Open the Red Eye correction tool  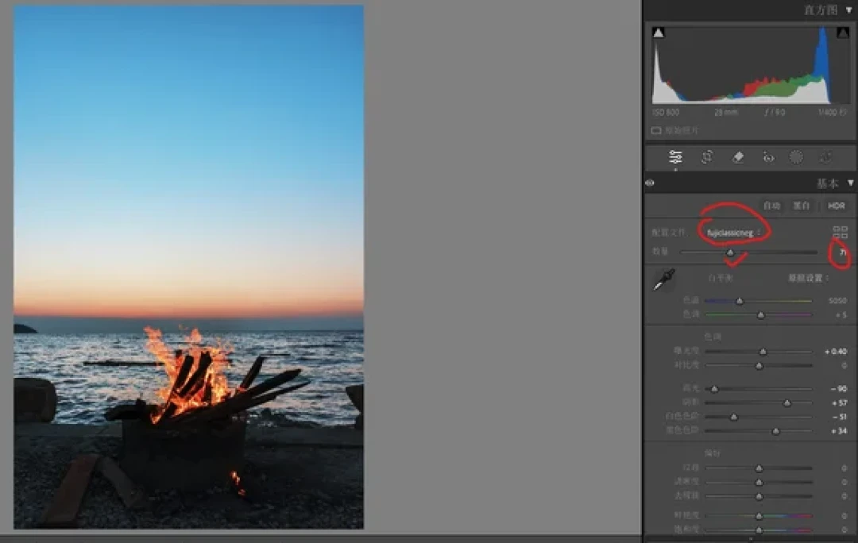(768, 158)
